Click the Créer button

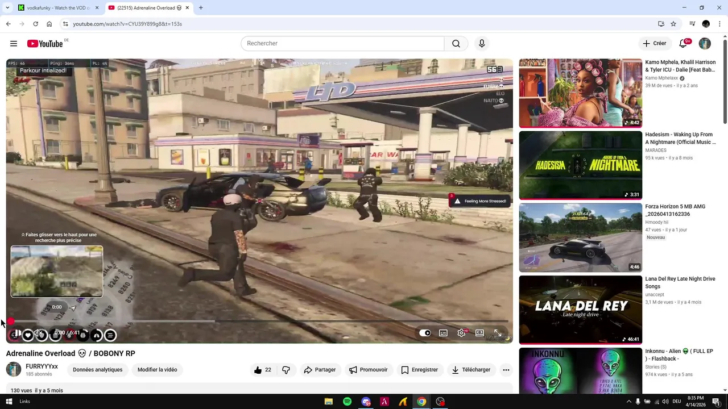click(x=655, y=44)
